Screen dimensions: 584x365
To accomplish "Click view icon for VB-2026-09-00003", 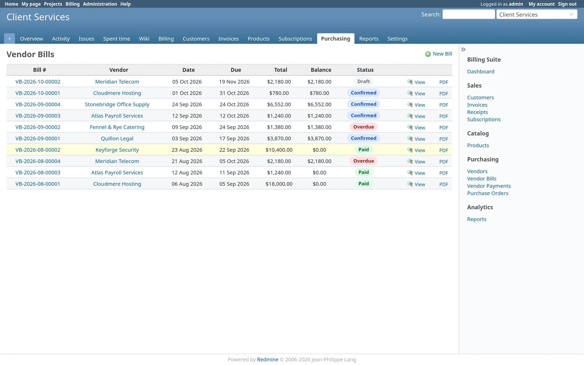I will [x=410, y=116].
